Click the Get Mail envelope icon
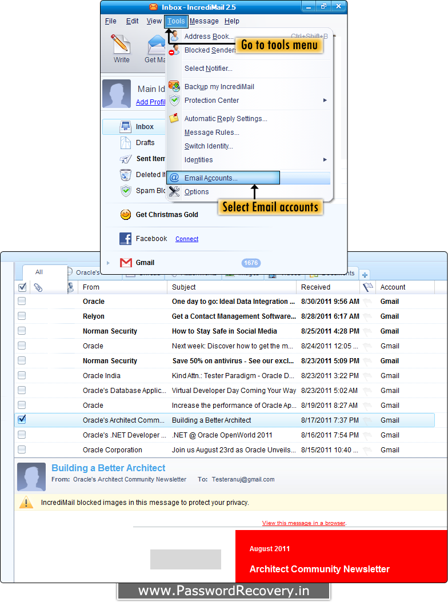This screenshot has height=602, width=448. click(x=156, y=45)
